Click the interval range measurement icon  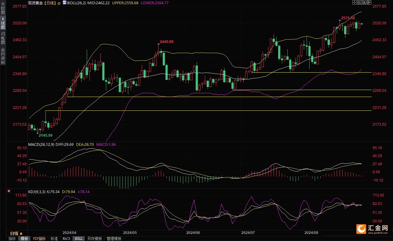[359, 2]
